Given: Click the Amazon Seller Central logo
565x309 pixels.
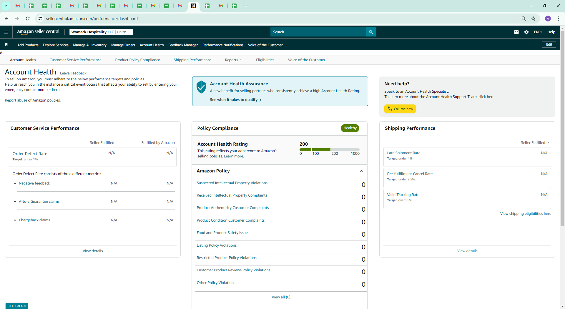Looking at the screenshot, I should click(38, 32).
